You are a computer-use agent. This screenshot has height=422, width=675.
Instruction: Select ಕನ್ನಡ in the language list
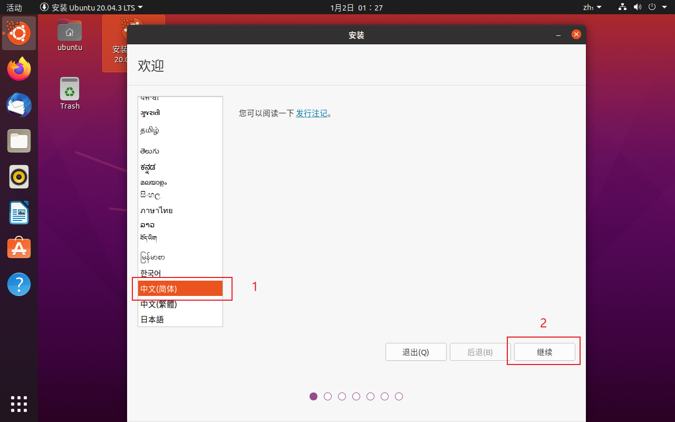180,167
